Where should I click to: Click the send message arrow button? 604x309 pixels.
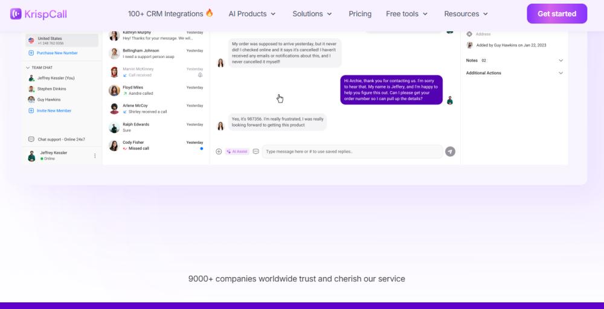(451, 151)
